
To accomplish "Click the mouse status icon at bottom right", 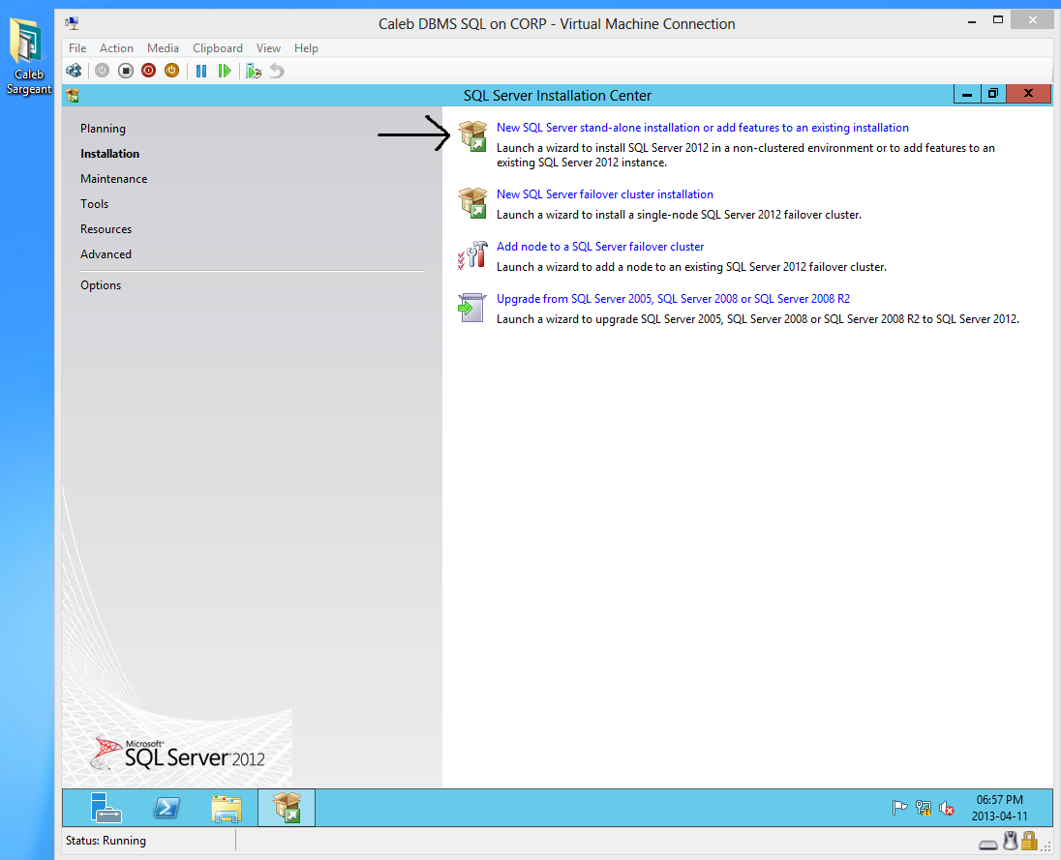I will point(1011,841).
